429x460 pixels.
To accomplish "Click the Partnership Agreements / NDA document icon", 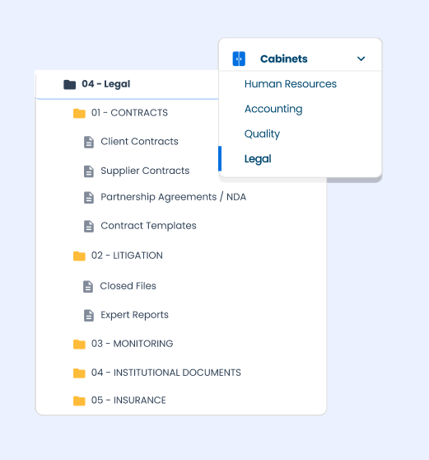I will (89, 197).
